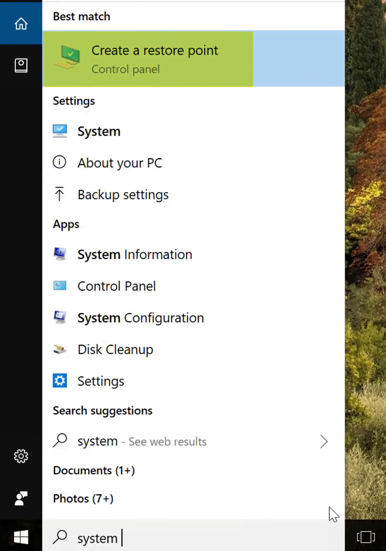386x551 pixels.
Task: Open Create a restore point best match
Action: [x=194, y=59]
